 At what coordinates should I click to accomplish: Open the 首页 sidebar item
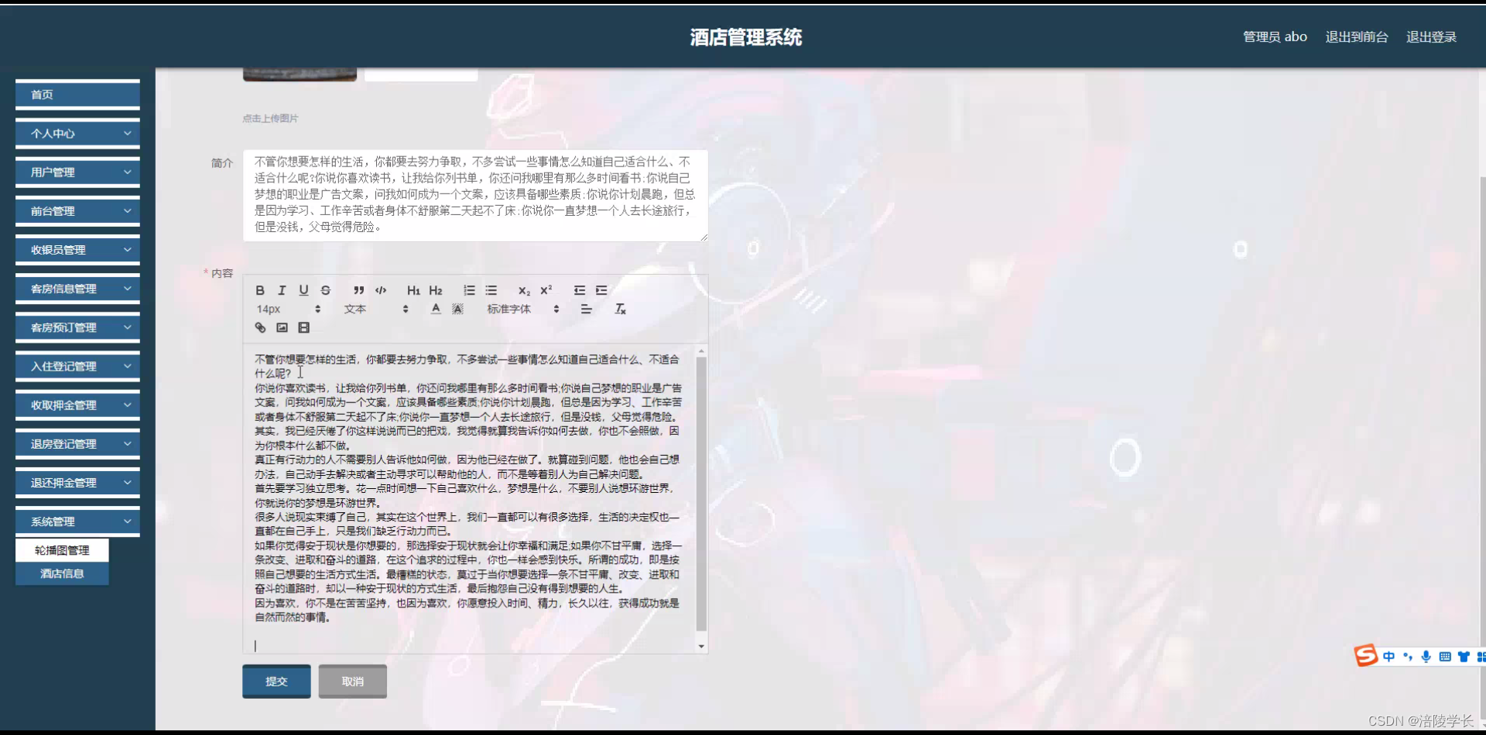pyautogui.click(x=77, y=94)
